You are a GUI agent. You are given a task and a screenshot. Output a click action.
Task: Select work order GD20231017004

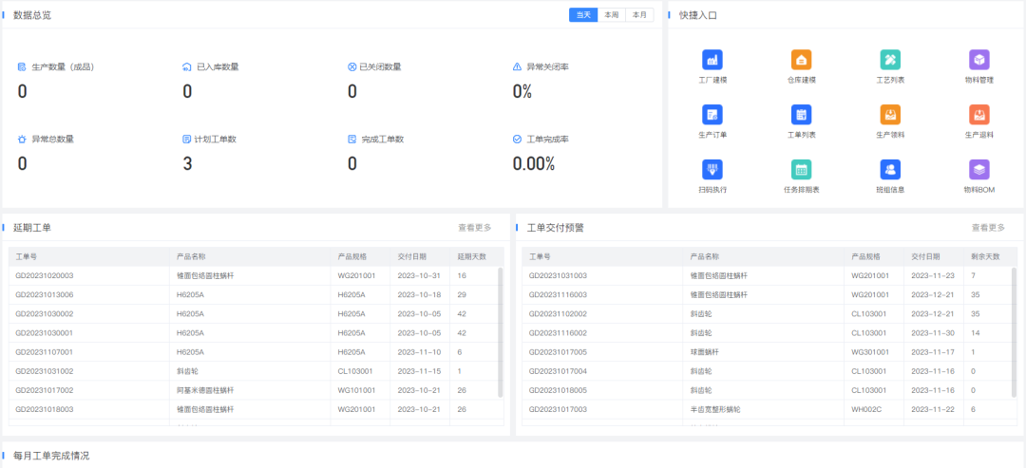pos(559,371)
